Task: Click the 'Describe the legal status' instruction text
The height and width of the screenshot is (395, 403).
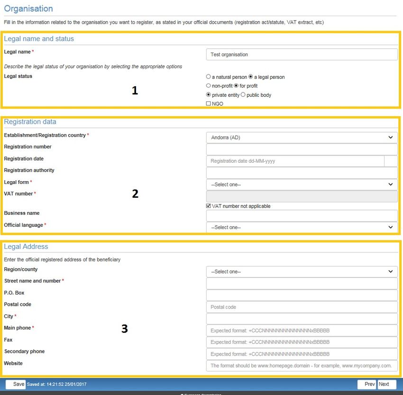Action: click(93, 66)
